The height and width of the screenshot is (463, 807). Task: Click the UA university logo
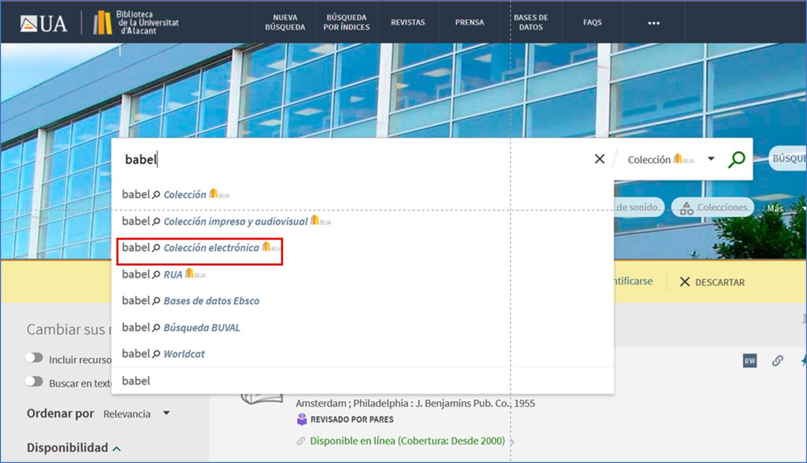pyautogui.click(x=44, y=23)
